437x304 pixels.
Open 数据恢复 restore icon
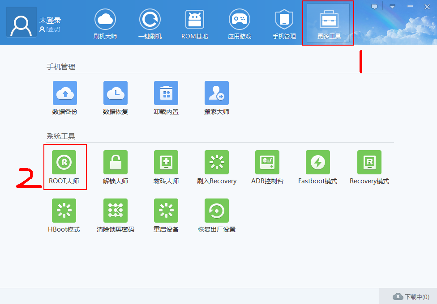pyautogui.click(x=116, y=93)
